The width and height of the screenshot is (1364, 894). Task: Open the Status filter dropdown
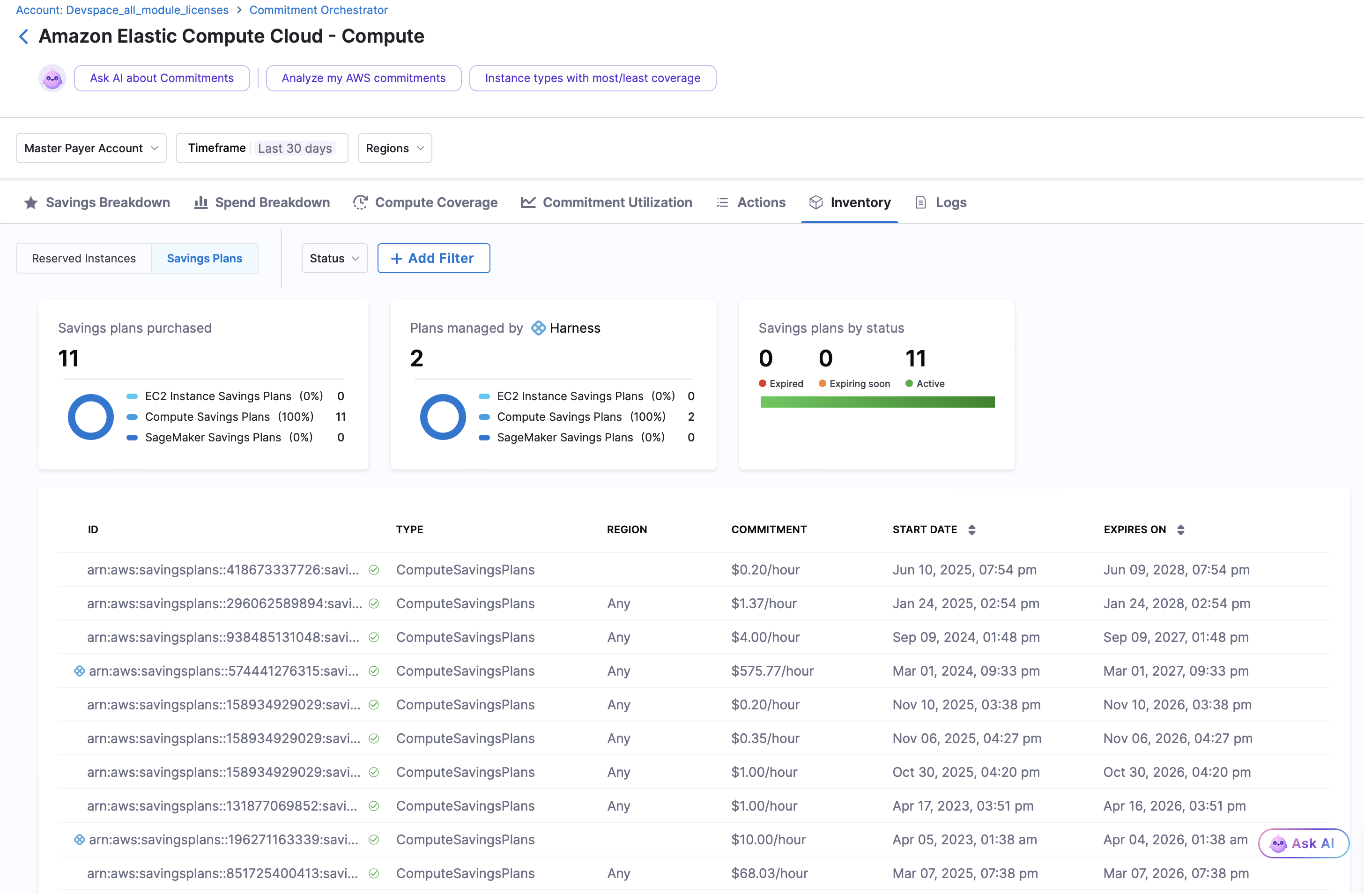click(x=335, y=259)
